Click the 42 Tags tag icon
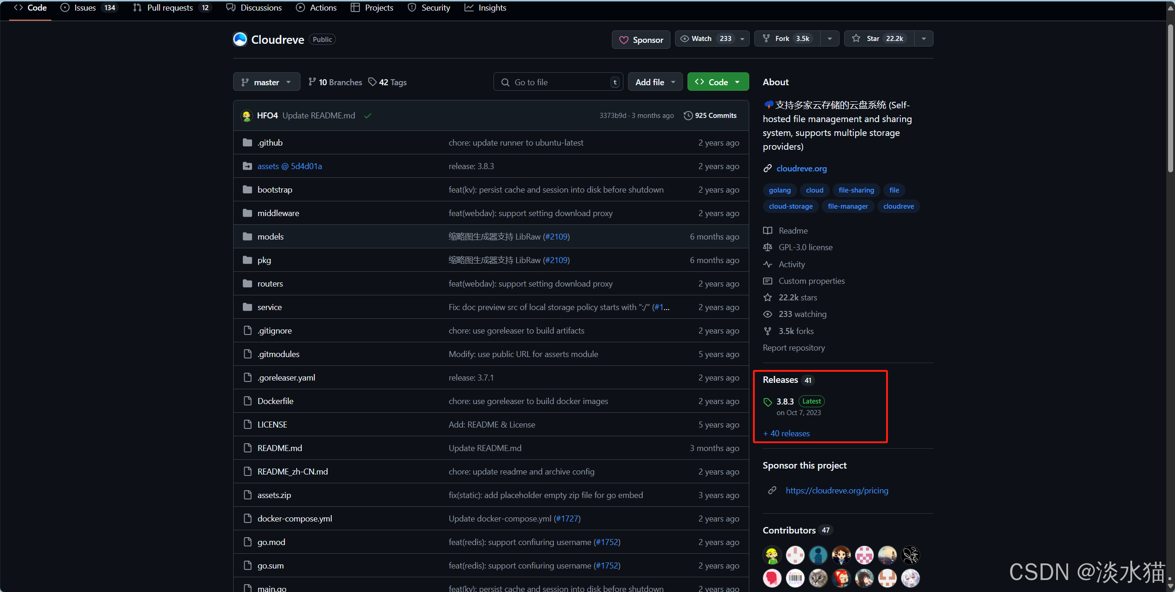Image resolution: width=1175 pixels, height=592 pixels. (x=372, y=82)
